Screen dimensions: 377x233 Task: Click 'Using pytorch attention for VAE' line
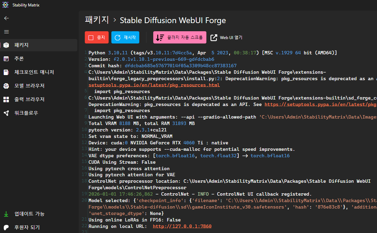click(132, 175)
